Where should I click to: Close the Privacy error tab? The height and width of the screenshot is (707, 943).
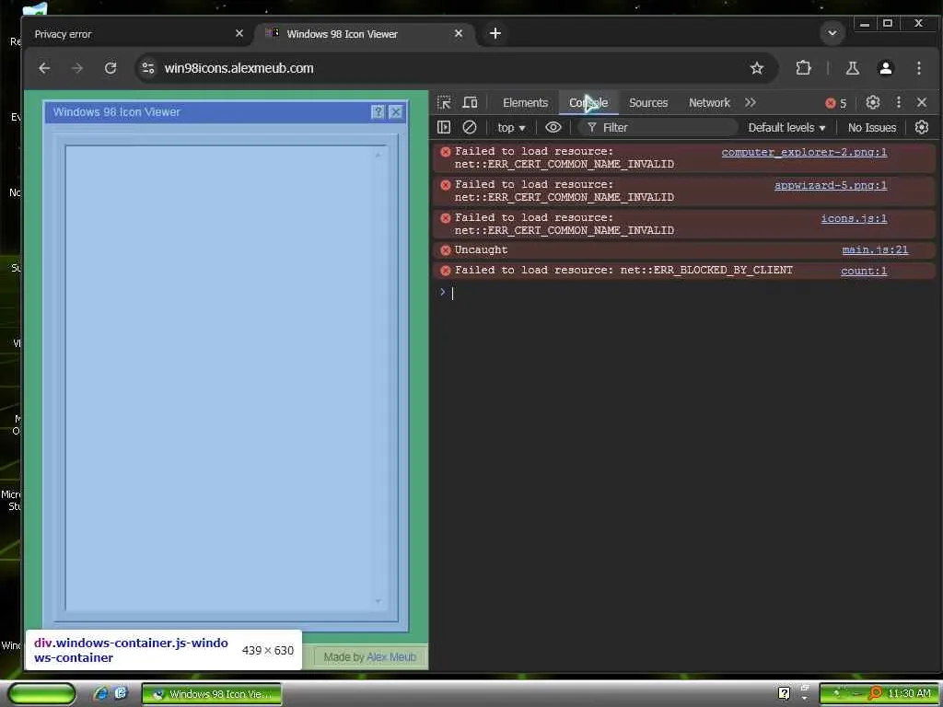[239, 34]
